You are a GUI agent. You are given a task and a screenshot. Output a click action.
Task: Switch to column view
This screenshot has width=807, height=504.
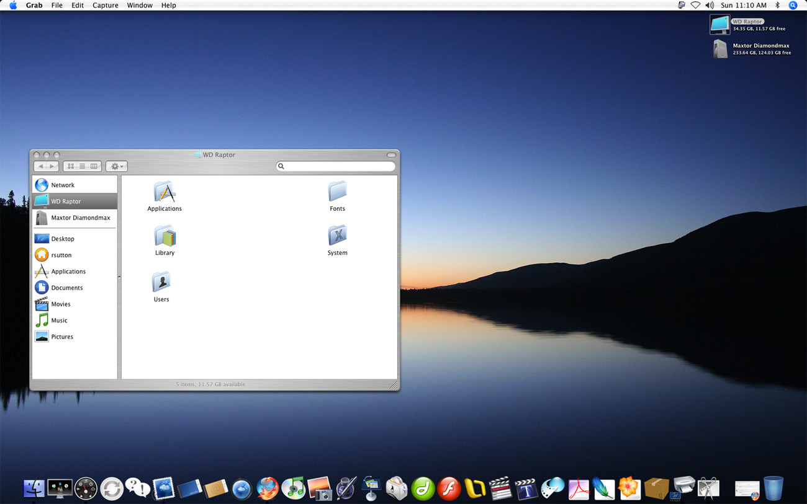click(x=94, y=166)
